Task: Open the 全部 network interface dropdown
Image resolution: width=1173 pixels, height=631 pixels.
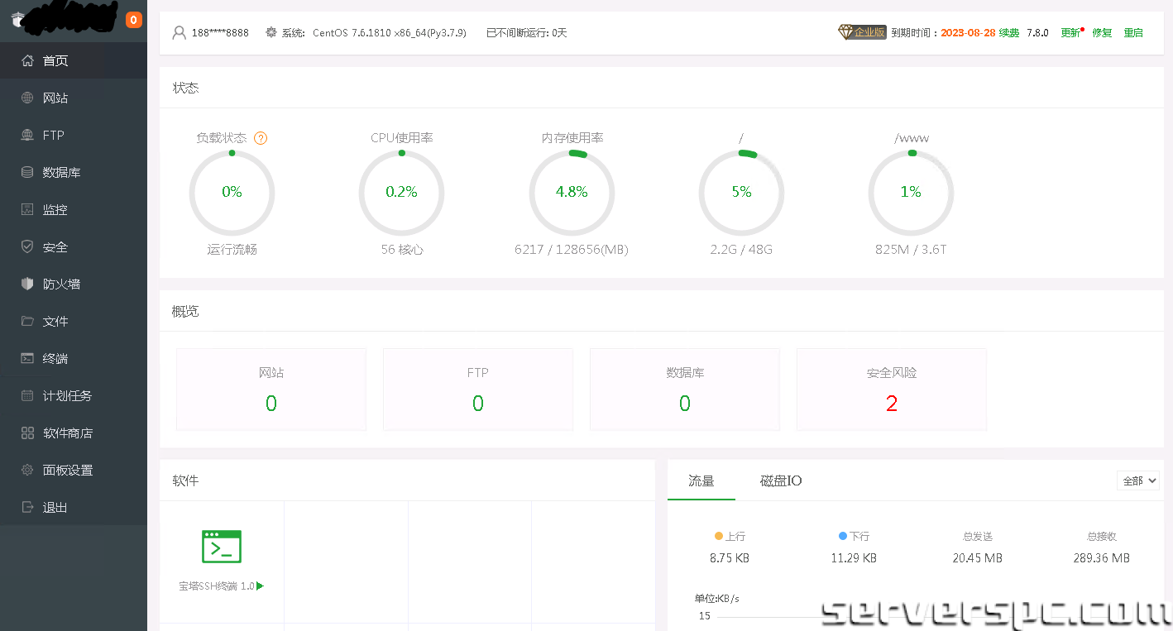Action: click(1138, 480)
